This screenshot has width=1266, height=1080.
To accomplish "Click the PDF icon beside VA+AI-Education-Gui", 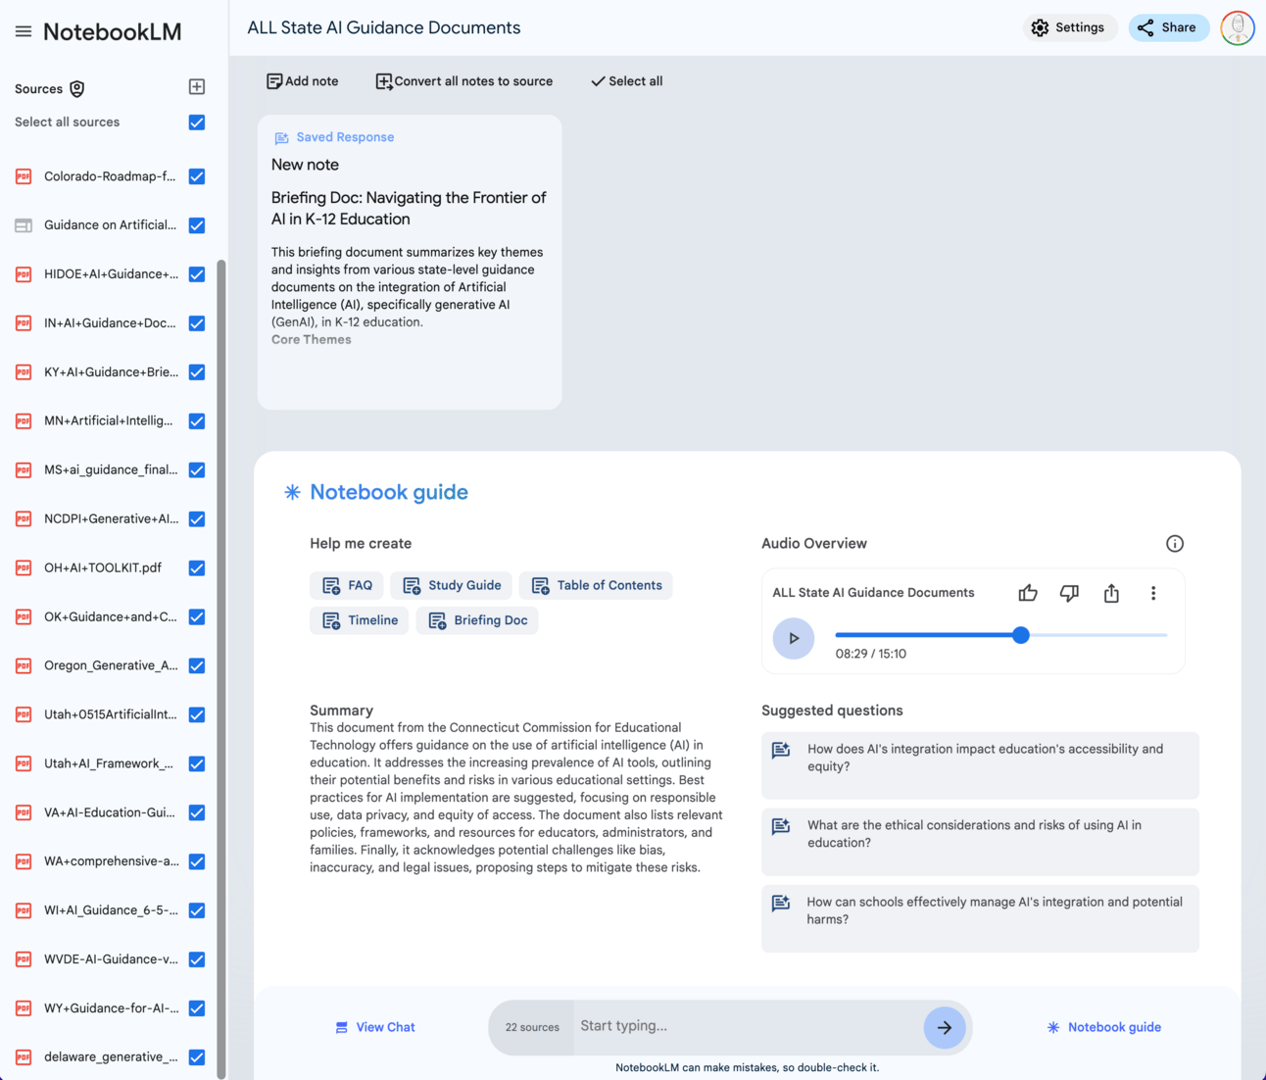I will click(24, 812).
